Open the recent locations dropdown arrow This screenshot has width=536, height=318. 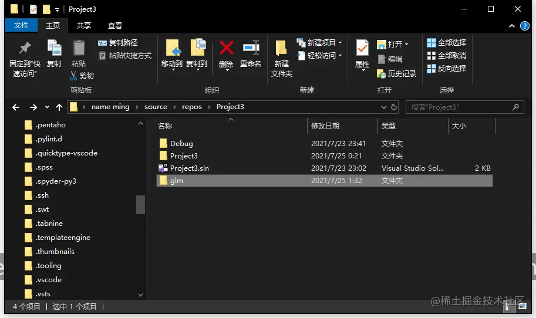(x=47, y=107)
